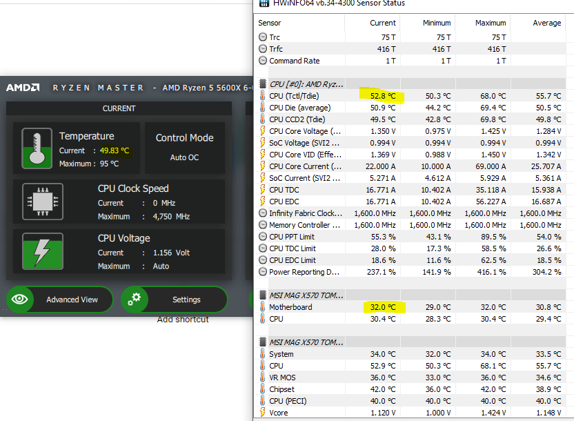Select the Power Reporting D... row label
Screen dimensions: 574x421
[x=304, y=272]
